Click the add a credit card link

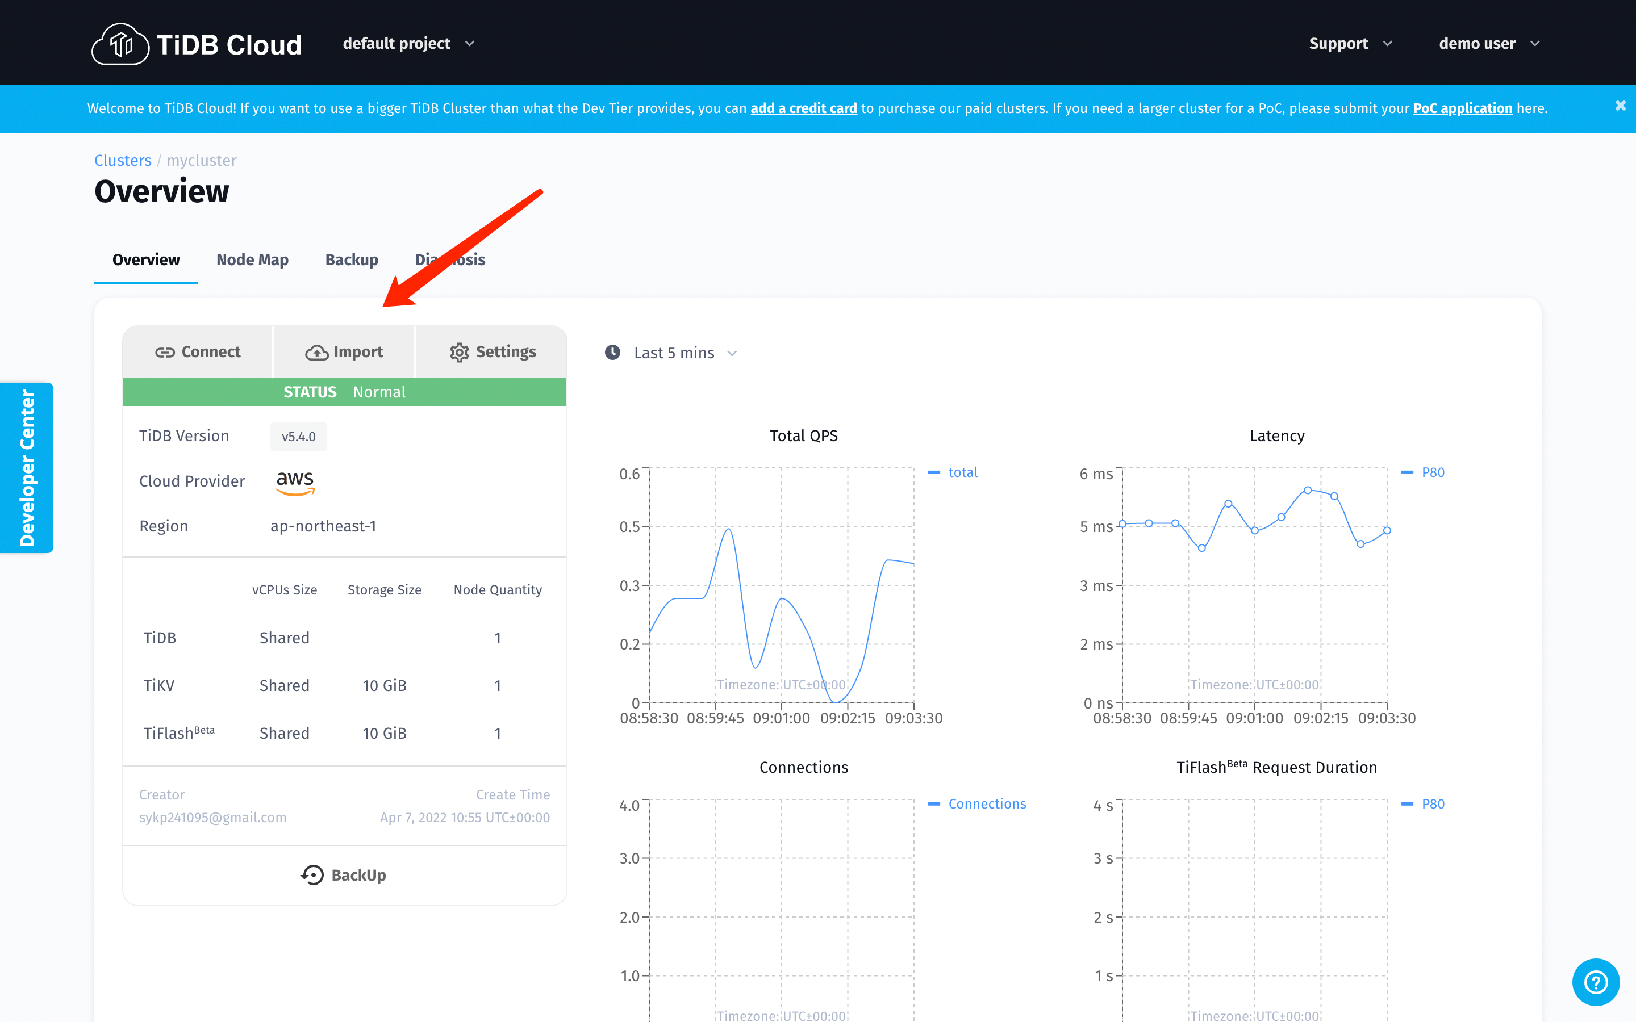coord(803,108)
